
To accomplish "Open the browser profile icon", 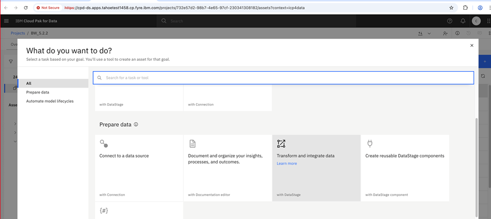I will [480, 8].
